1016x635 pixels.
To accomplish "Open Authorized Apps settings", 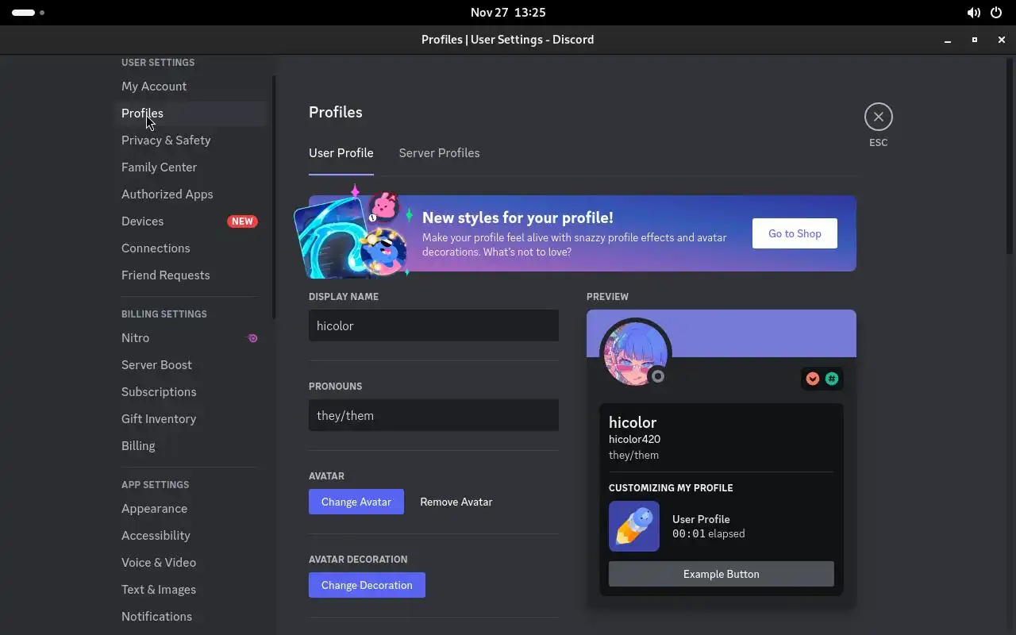I will point(189,194).
